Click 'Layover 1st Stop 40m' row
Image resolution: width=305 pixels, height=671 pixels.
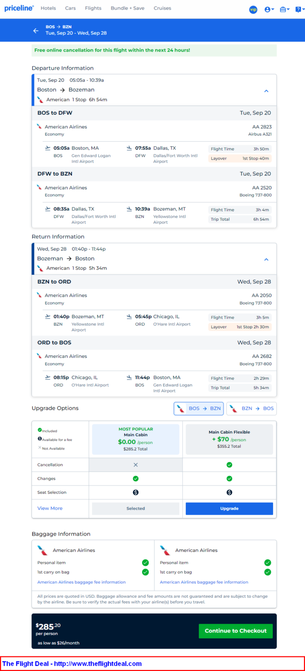tap(240, 159)
